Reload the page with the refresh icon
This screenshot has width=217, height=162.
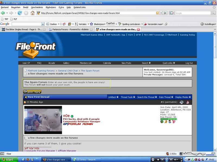(x=20, y=13)
